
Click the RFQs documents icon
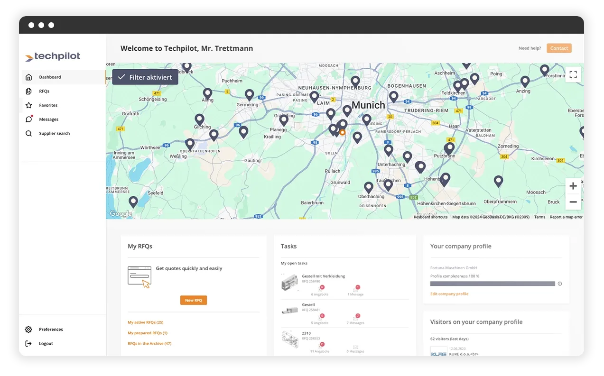click(29, 91)
